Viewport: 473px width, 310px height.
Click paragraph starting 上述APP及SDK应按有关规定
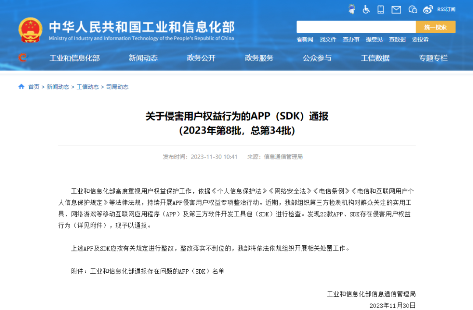click(211, 248)
